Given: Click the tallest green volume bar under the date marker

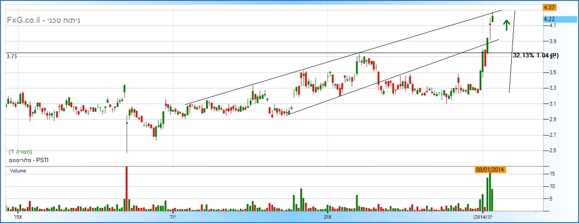Looking at the screenshot, I should tap(489, 193).
